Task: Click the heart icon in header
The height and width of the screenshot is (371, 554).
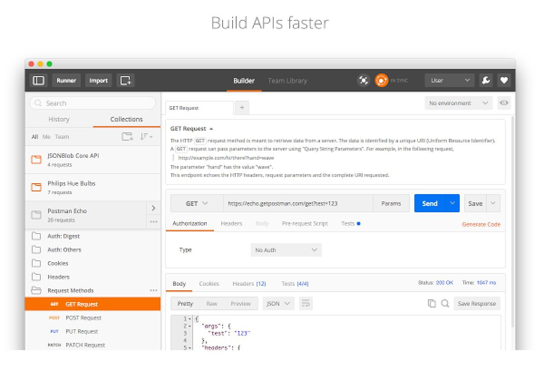Action: click(x=504, y=80)
